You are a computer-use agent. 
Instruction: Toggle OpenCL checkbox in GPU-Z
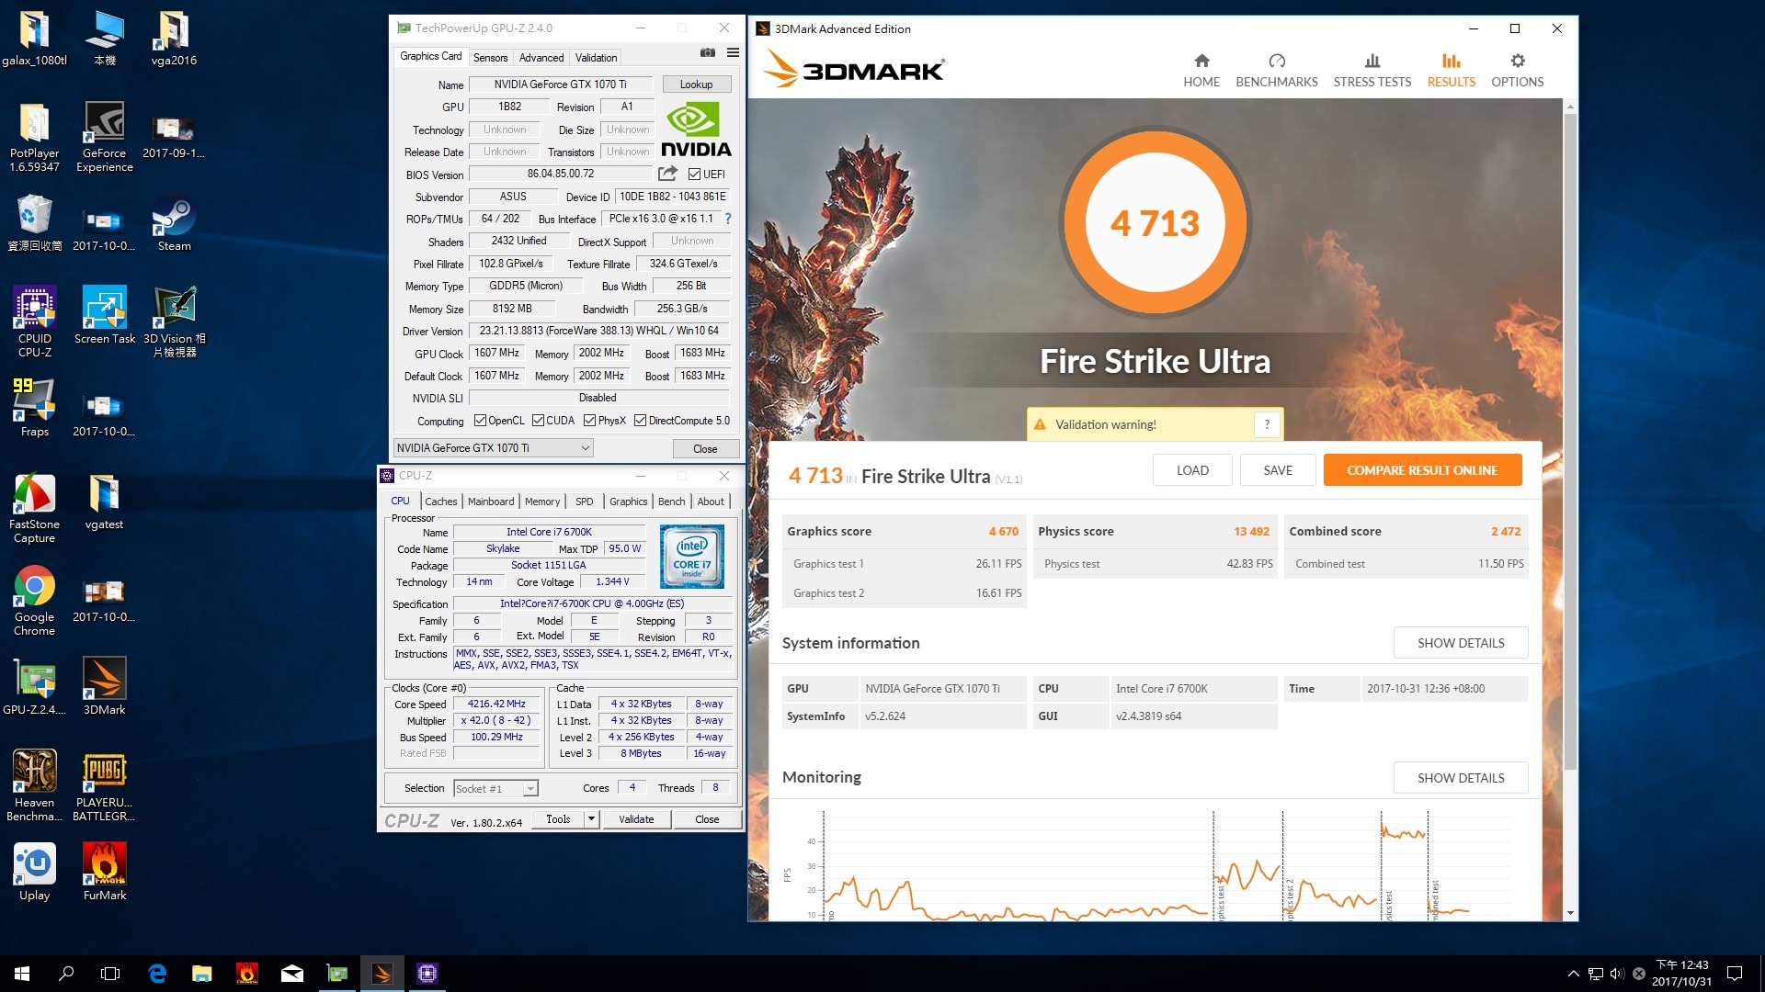coord(480,421)
